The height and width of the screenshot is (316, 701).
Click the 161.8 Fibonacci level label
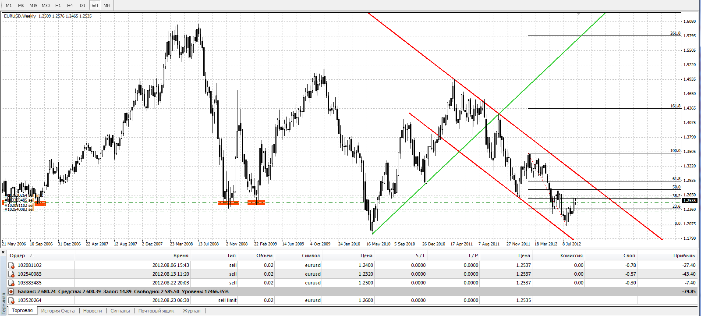[675, 106]
